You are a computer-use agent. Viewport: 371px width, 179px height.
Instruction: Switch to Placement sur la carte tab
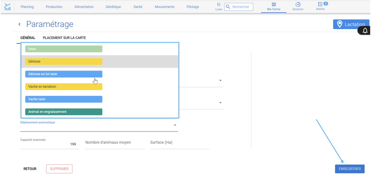pos(64,38)
